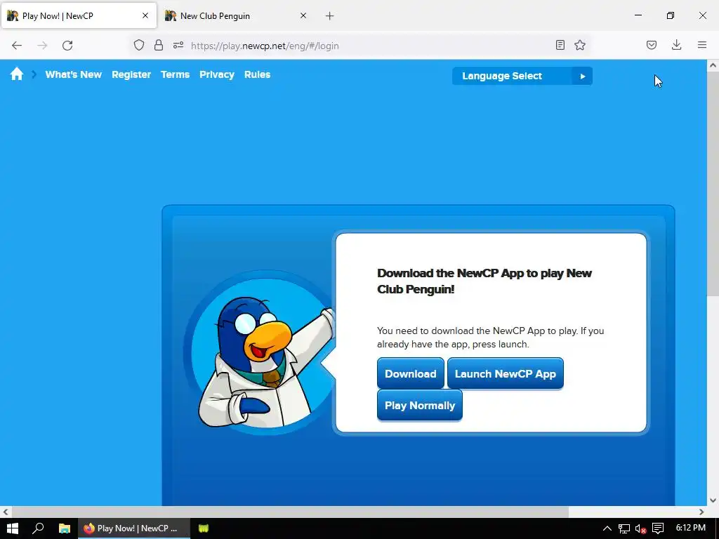Switch to the Play Now! NewCP tab

click(x=79, y=16)
